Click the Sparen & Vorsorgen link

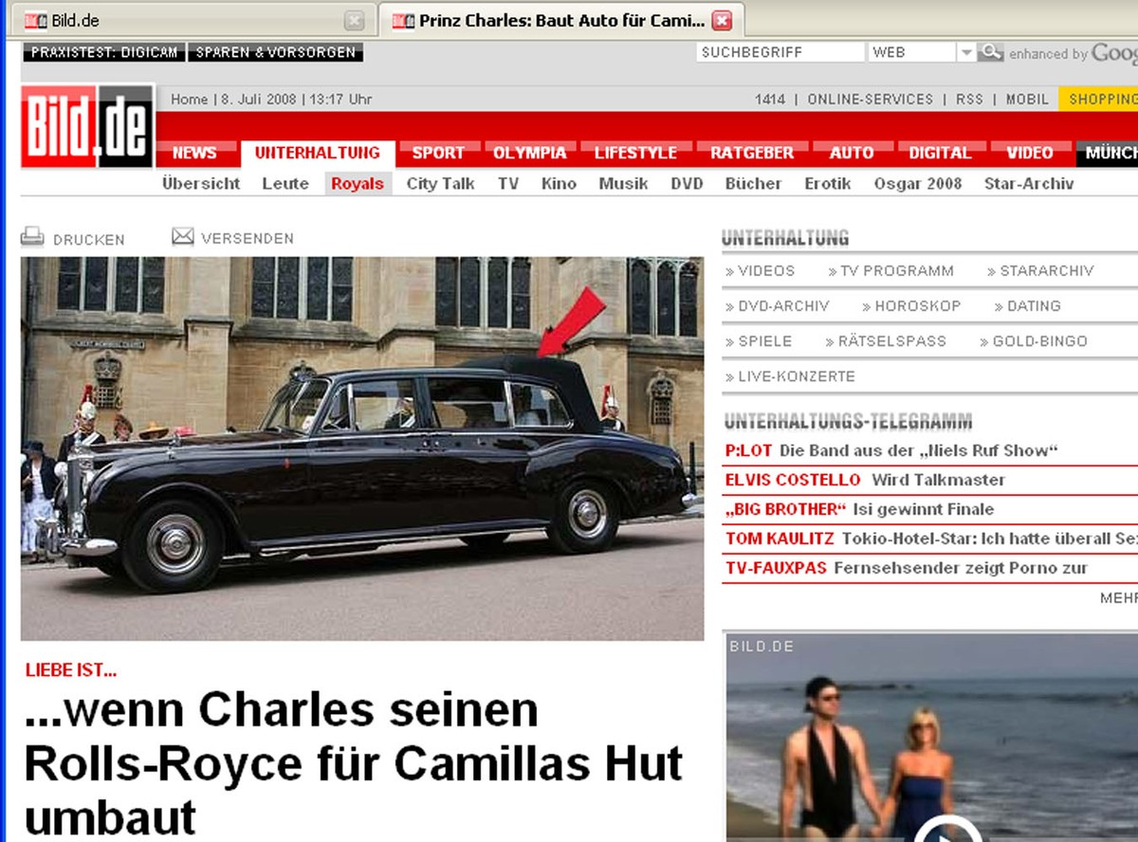(x=276, y=52)
